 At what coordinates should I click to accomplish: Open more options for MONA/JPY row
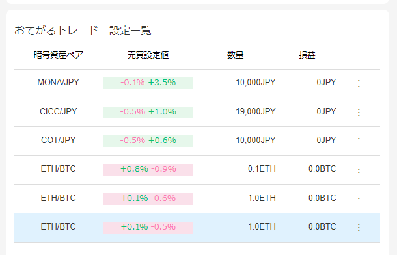coord(359,83)
